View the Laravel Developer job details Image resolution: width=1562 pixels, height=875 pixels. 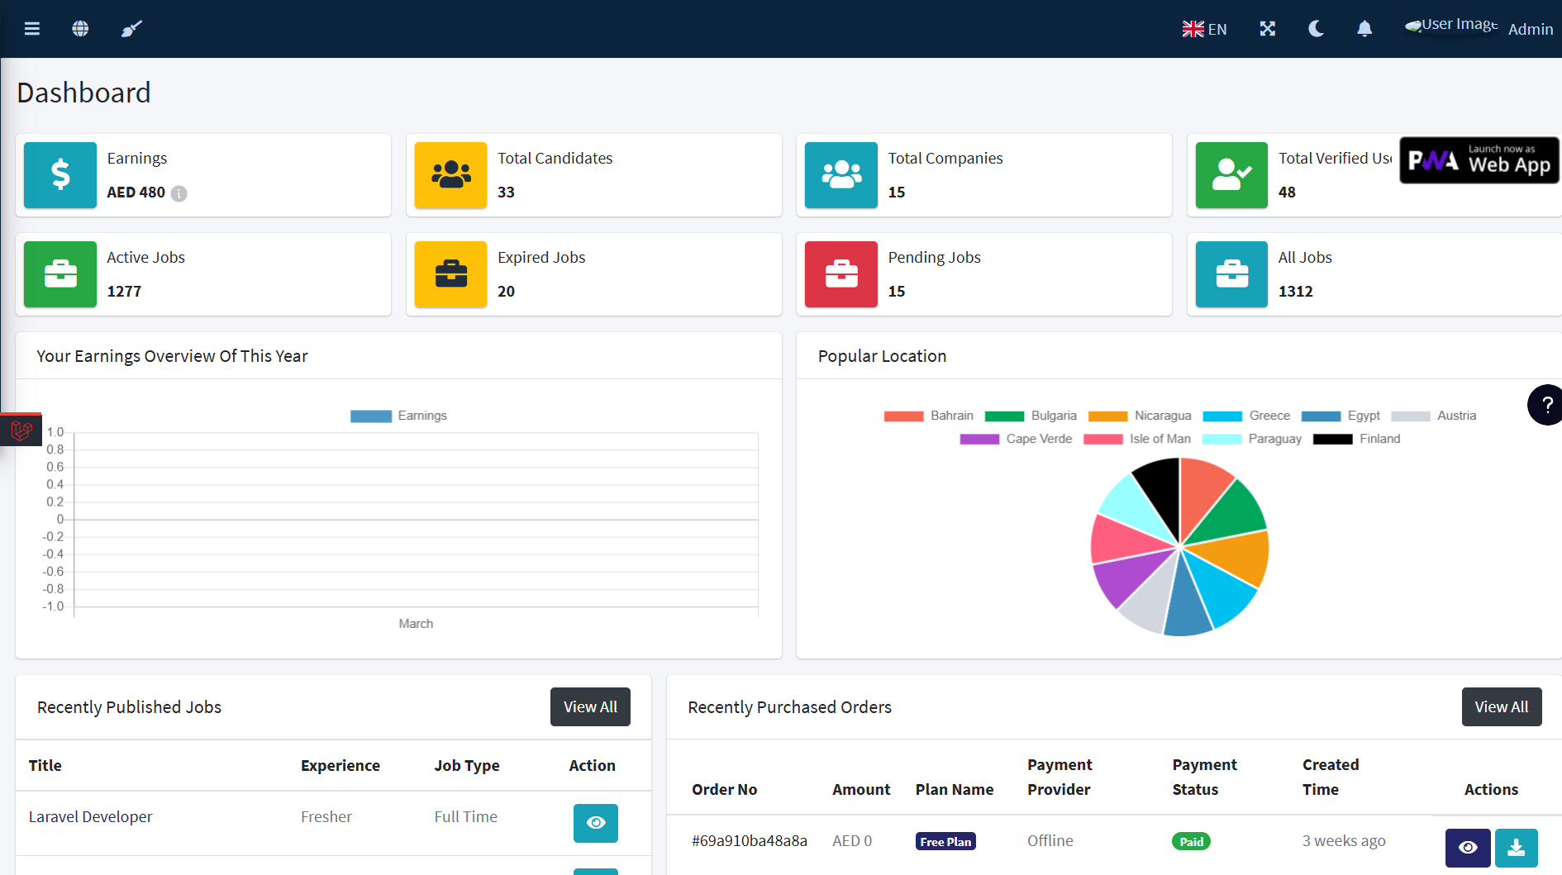pos(595,823)
